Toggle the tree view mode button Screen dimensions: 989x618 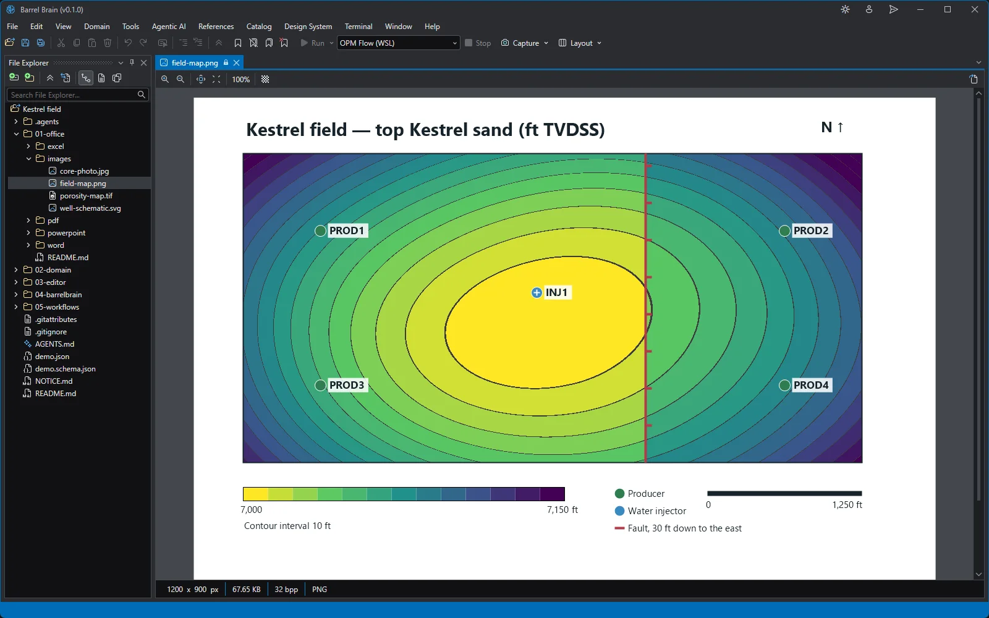[85, 77]
